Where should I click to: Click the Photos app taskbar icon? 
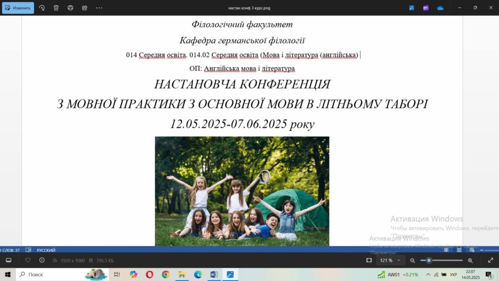click(230, 274)
